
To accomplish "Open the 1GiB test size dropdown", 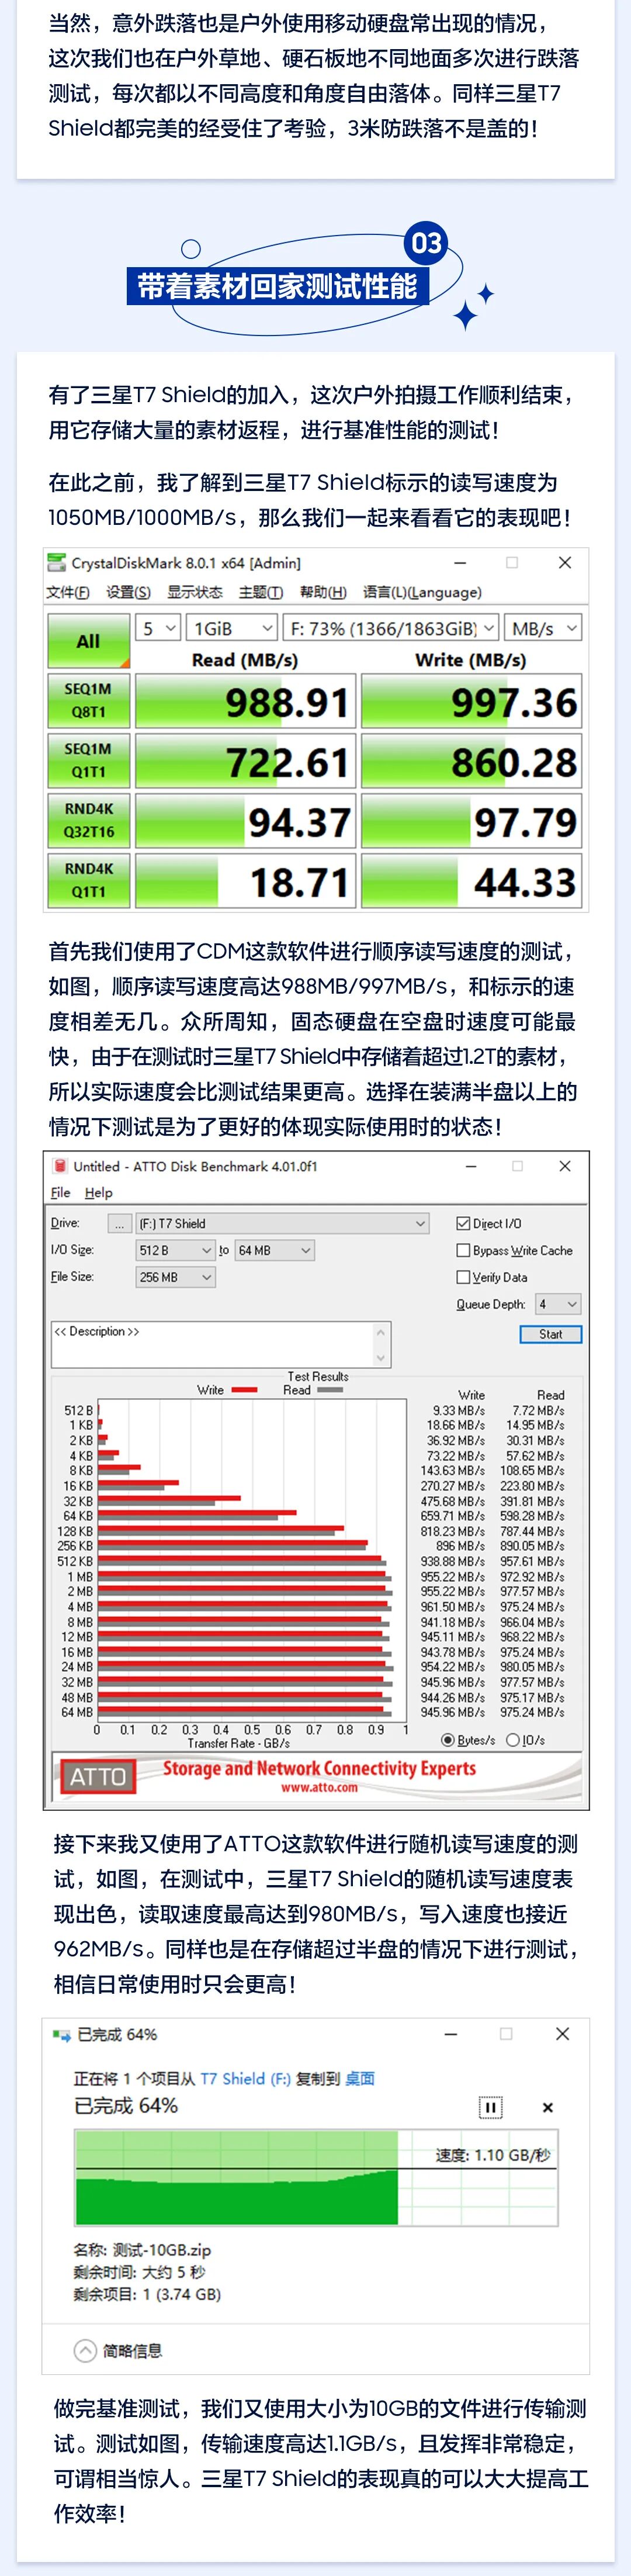I will pos(231,628).
